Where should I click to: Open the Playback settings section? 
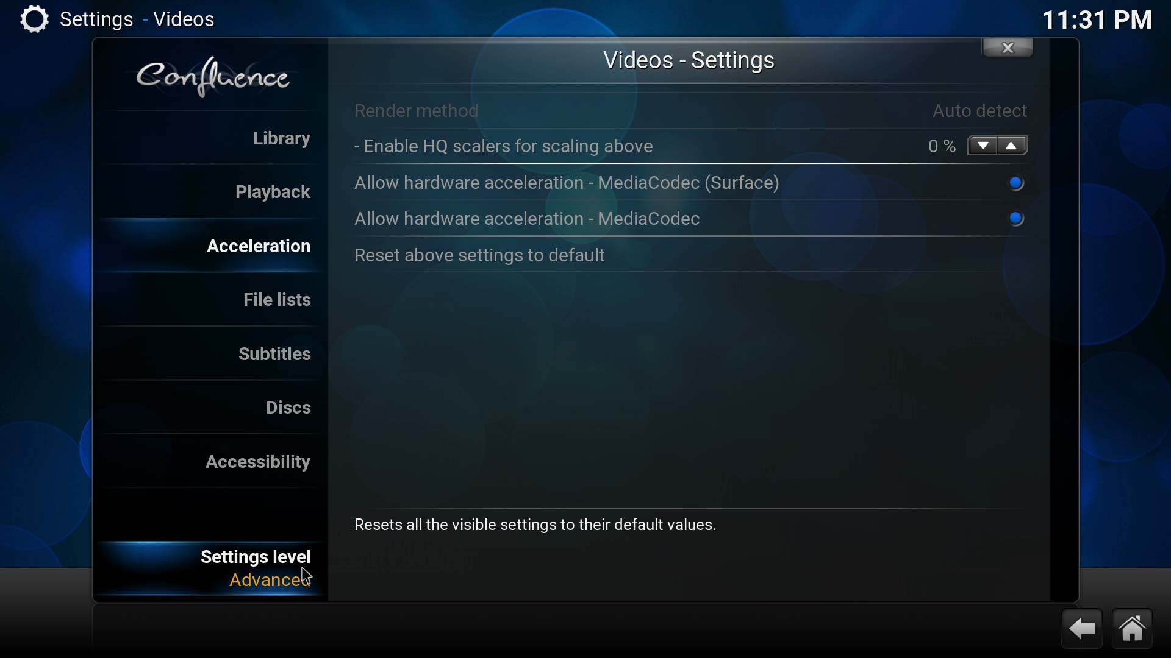[273, 192]
